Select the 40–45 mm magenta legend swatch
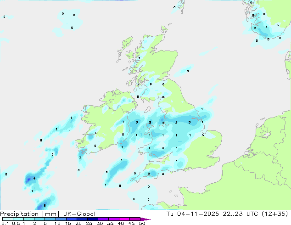 (124, 219)
